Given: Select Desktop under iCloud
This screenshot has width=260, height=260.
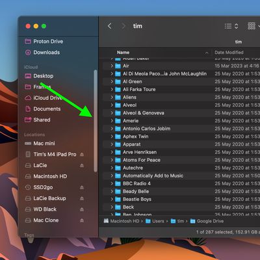Looking at the screenshot, I should point(39,76).
